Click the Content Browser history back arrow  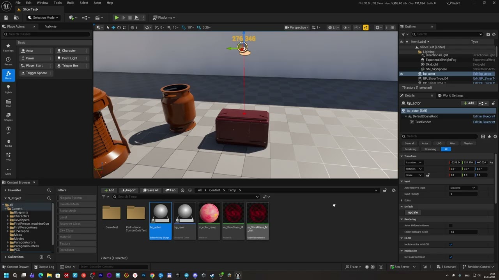click(x=182, y=190)
